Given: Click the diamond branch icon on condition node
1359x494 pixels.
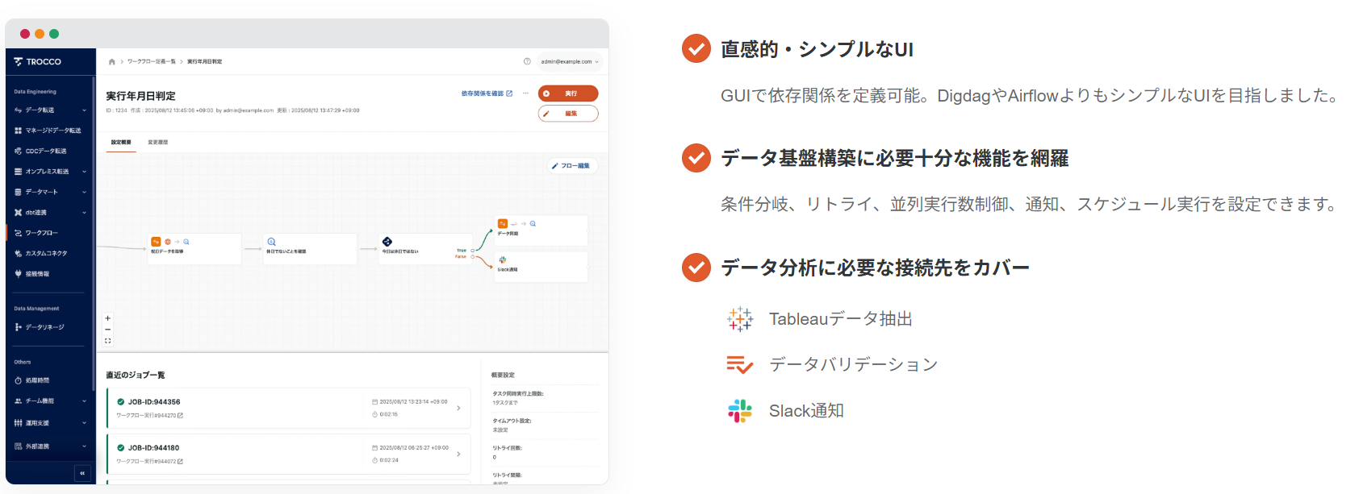Looking at the screenshot, I should click(387, 242).
